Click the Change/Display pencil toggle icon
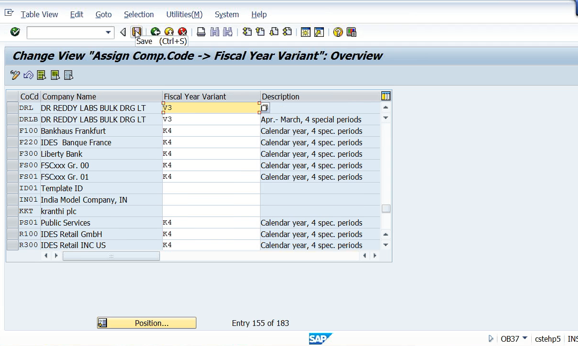The height and width of the screenshot is (346, 578). click(15, 75)
